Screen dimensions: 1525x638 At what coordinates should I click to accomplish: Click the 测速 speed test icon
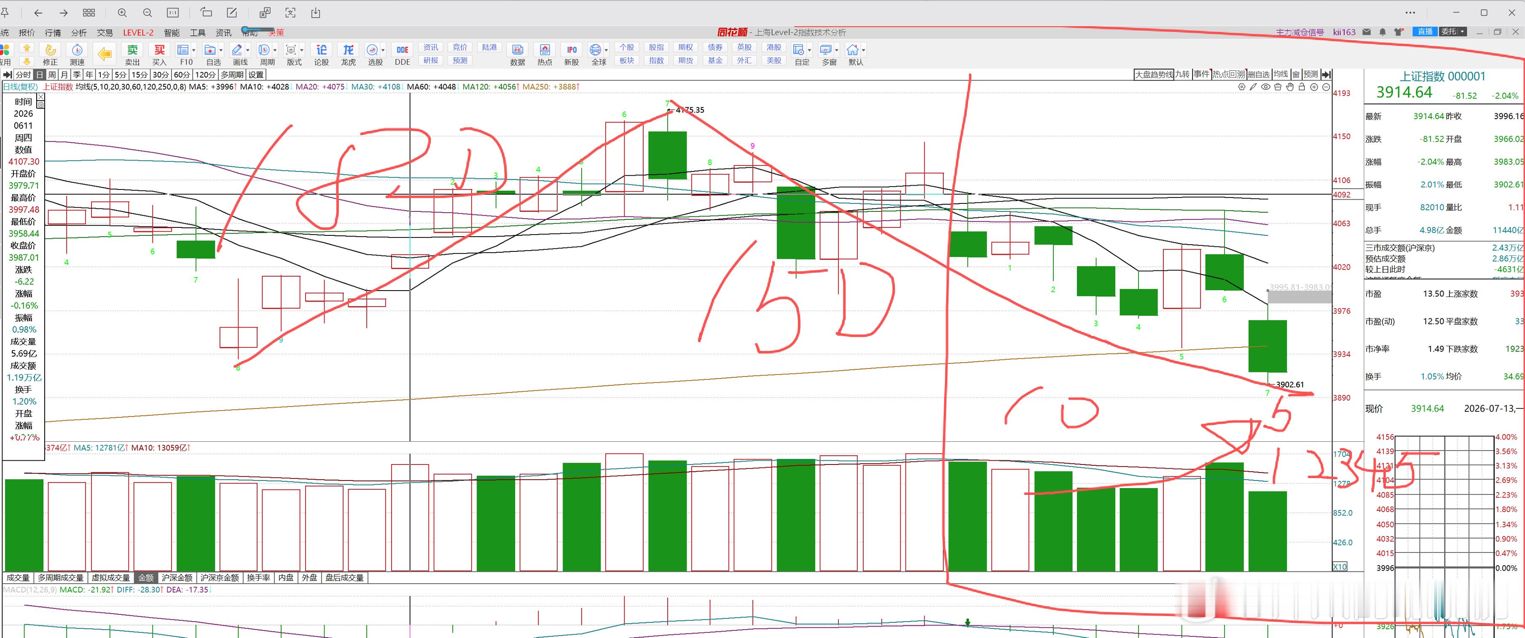coord(77,54)
